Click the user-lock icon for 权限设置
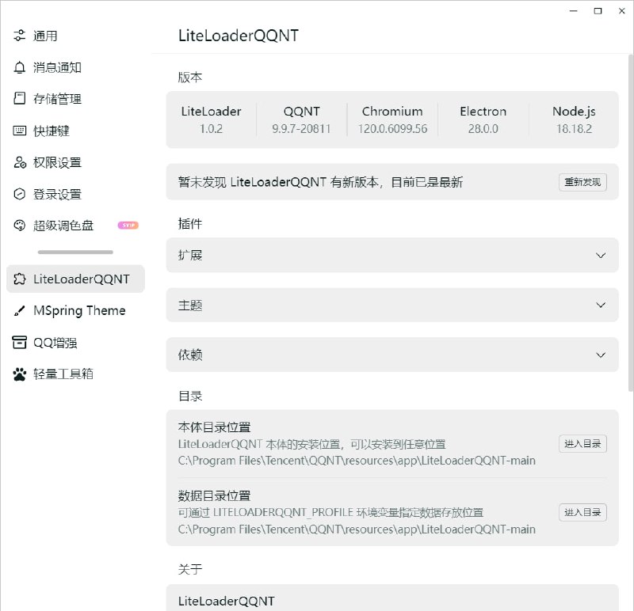The width and height of the screenshot is (634, 611). point(19,162)
